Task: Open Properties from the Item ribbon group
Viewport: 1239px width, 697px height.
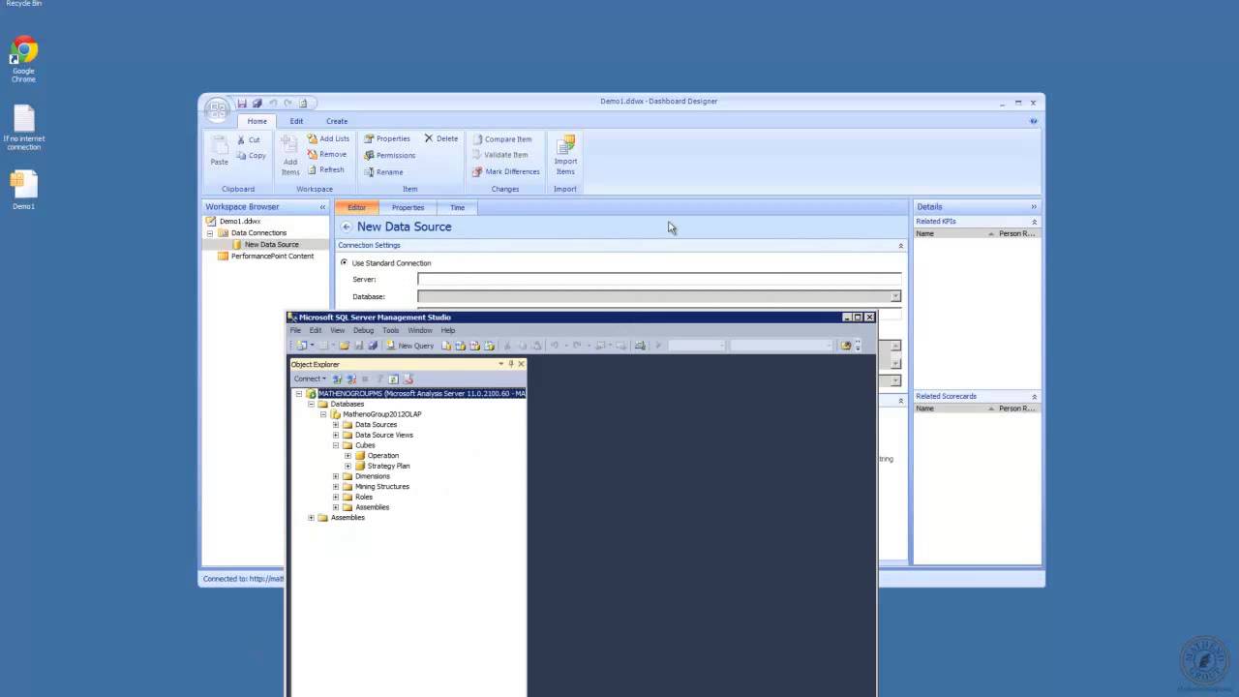Action: point(387,138)
